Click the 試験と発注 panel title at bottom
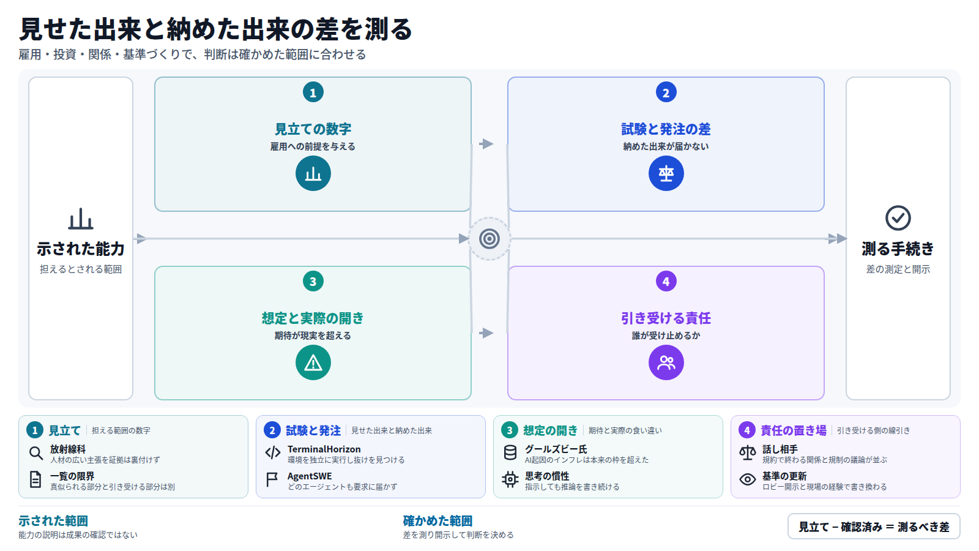 point(313,430)
